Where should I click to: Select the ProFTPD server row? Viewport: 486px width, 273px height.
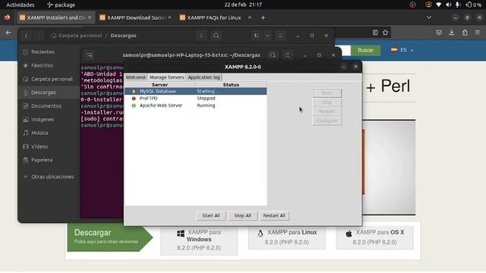pos(196,99)
